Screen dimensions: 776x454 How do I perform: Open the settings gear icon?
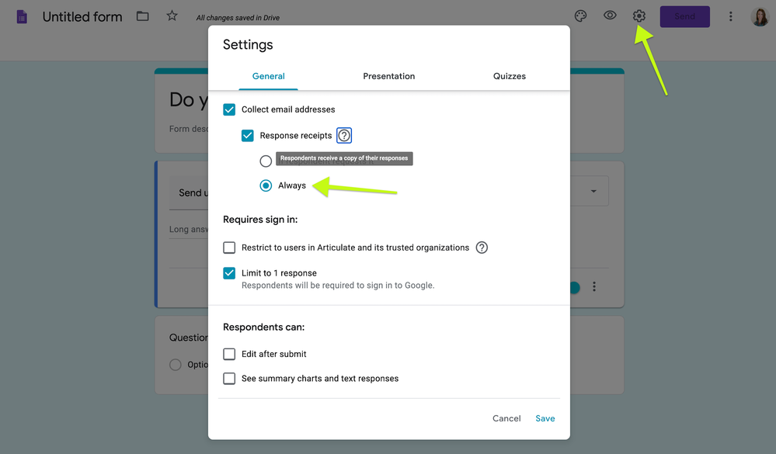tap(639, 16)
